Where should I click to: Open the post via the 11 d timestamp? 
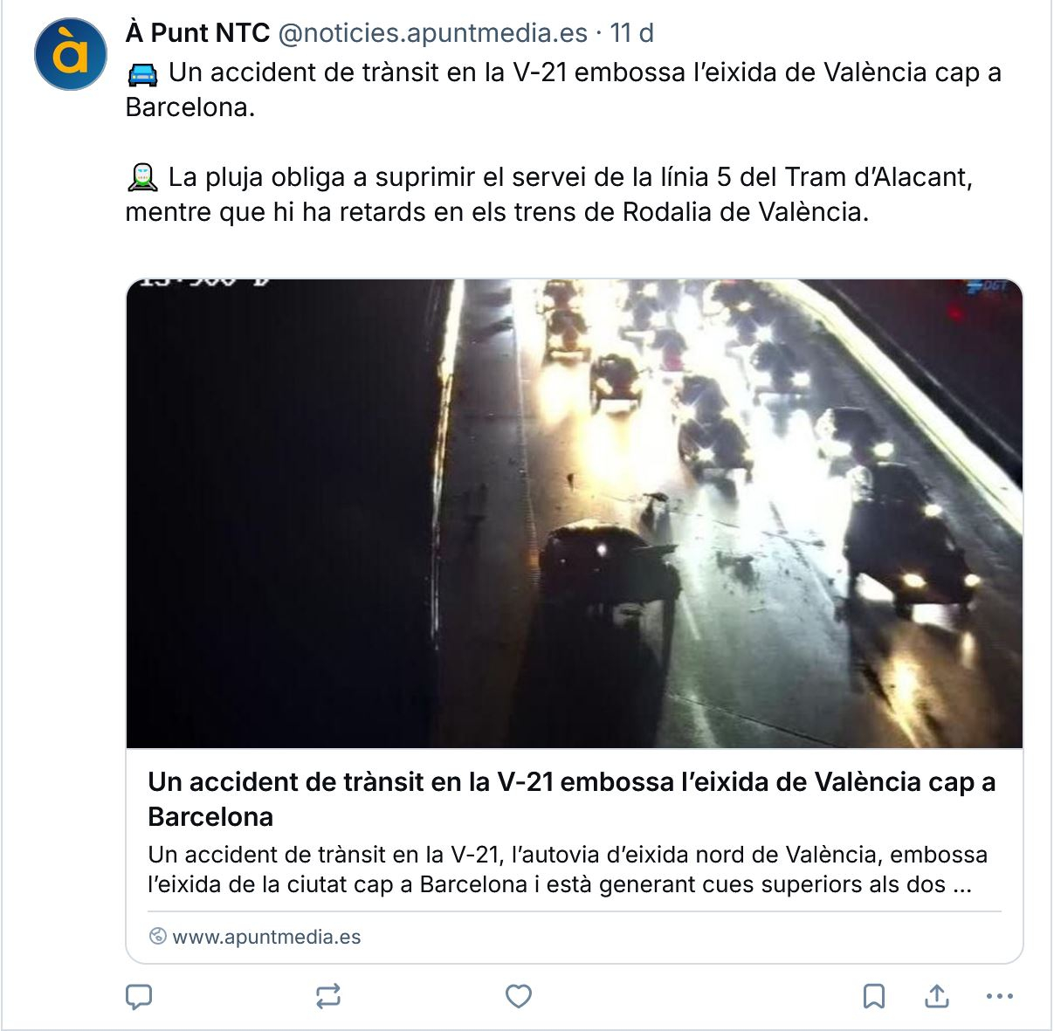click(x=632, y=33)
